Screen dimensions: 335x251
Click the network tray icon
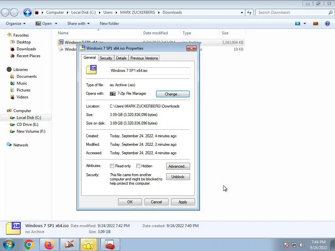[294, 245]
